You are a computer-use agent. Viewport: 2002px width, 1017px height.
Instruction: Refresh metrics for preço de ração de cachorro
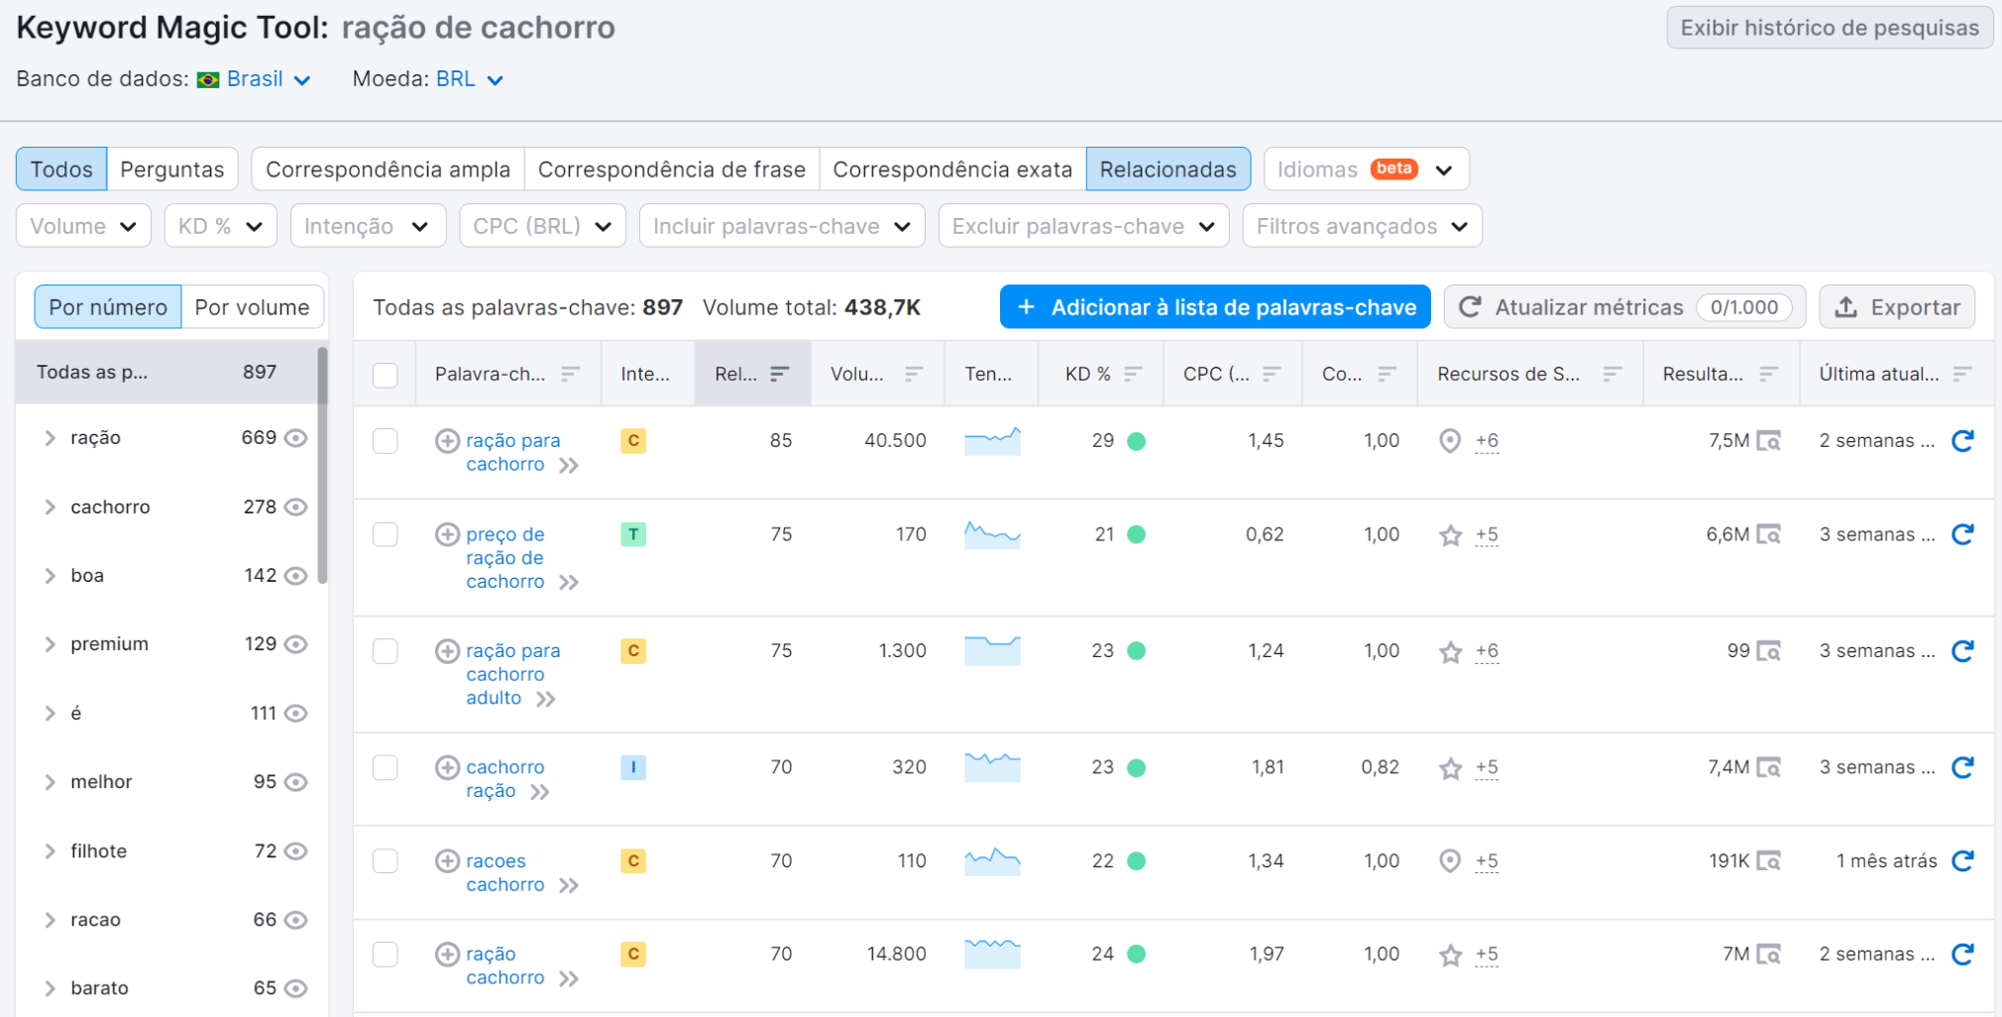[1962, 534]
